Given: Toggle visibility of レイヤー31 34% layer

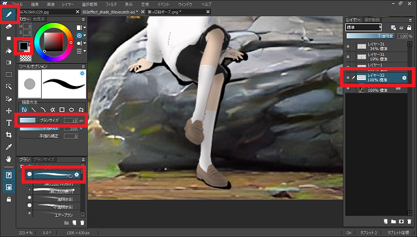Looking at the screenshot, I should [348, 46].
